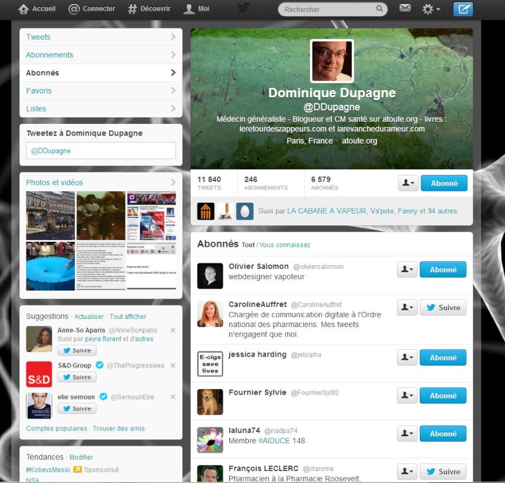The height and width of the screenshot is (483, 505).
Task: Open Découvrir hashtag tab
Action: 149,9
